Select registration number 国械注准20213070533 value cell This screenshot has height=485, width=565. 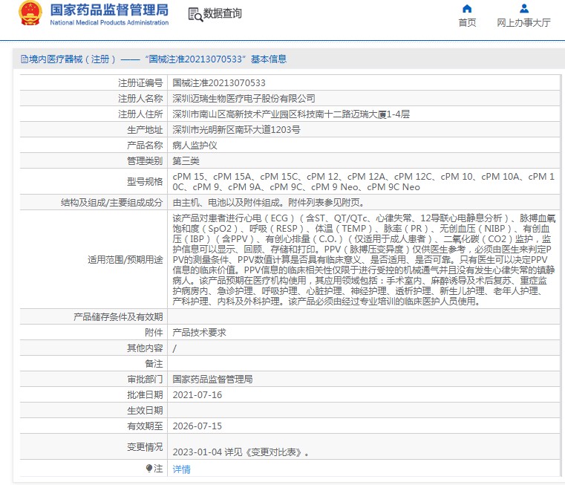click(219, 83)
